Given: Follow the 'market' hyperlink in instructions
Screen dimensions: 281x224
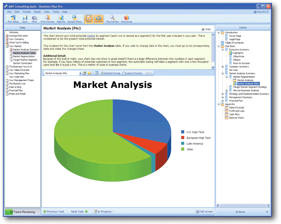Looking at the screenshot, I should coord(91,36).
